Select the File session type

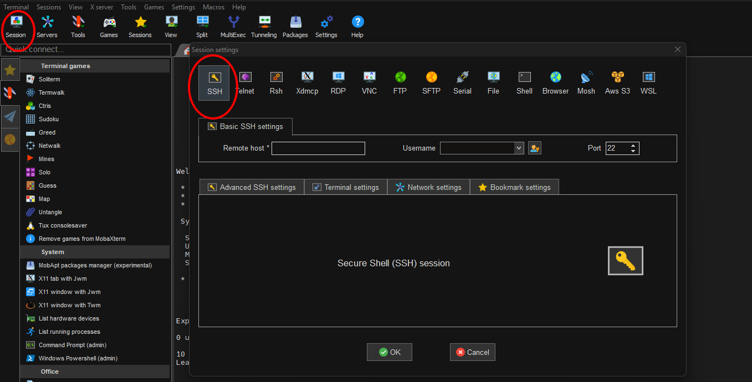[x=493, y=83]
